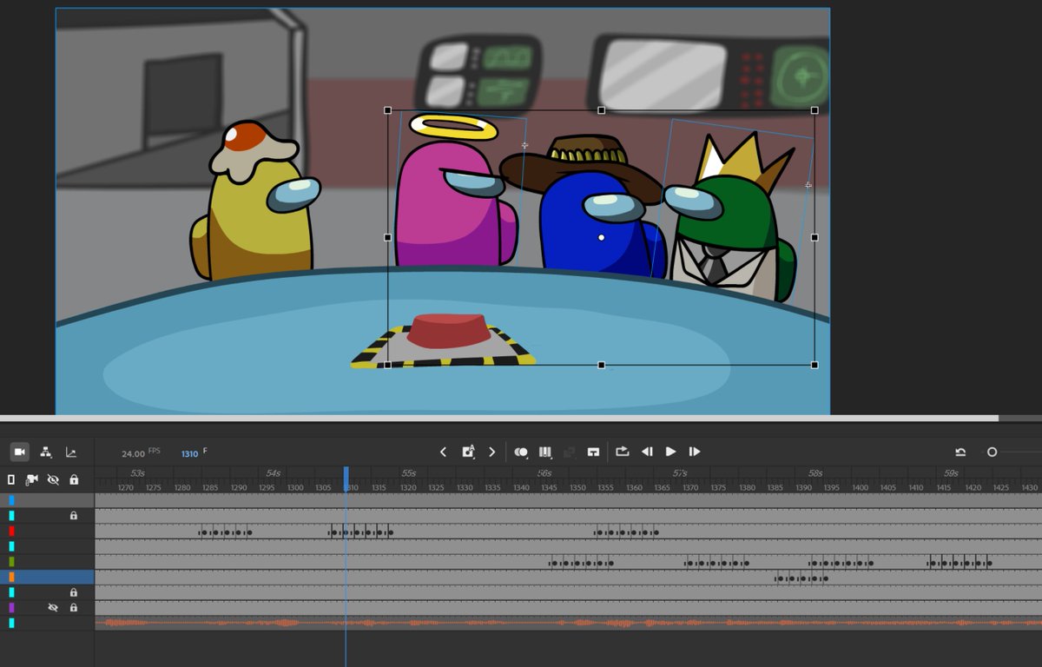Image resolution: width=1042 pixels, height=667 pixels.
Task: Click the audio waveform on the bottom layer
Action: tap(568, 623)
